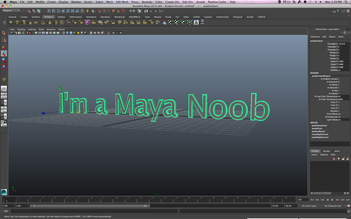
Task: Switch to single perspective view layout
Action: pyautogui.click(x=4, y=89)
